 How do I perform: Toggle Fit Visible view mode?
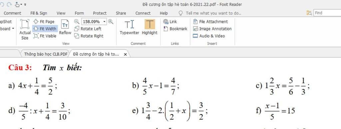(x=45, y=36)
